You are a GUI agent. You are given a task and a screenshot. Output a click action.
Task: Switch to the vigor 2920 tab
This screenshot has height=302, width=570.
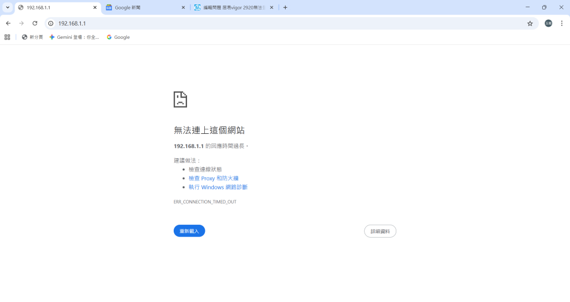coord(234,8)
